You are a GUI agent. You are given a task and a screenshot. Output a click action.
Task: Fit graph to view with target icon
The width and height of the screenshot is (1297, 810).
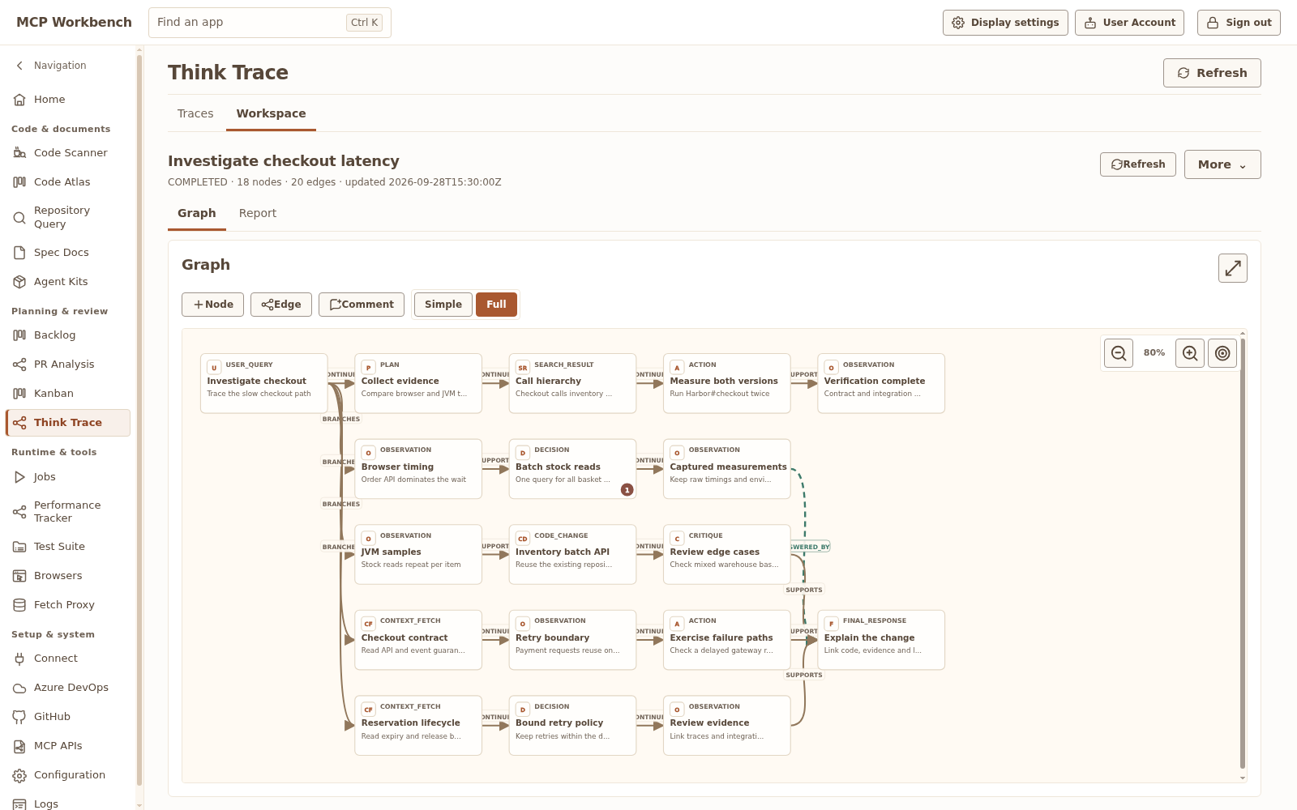[x=1222, y=353]
